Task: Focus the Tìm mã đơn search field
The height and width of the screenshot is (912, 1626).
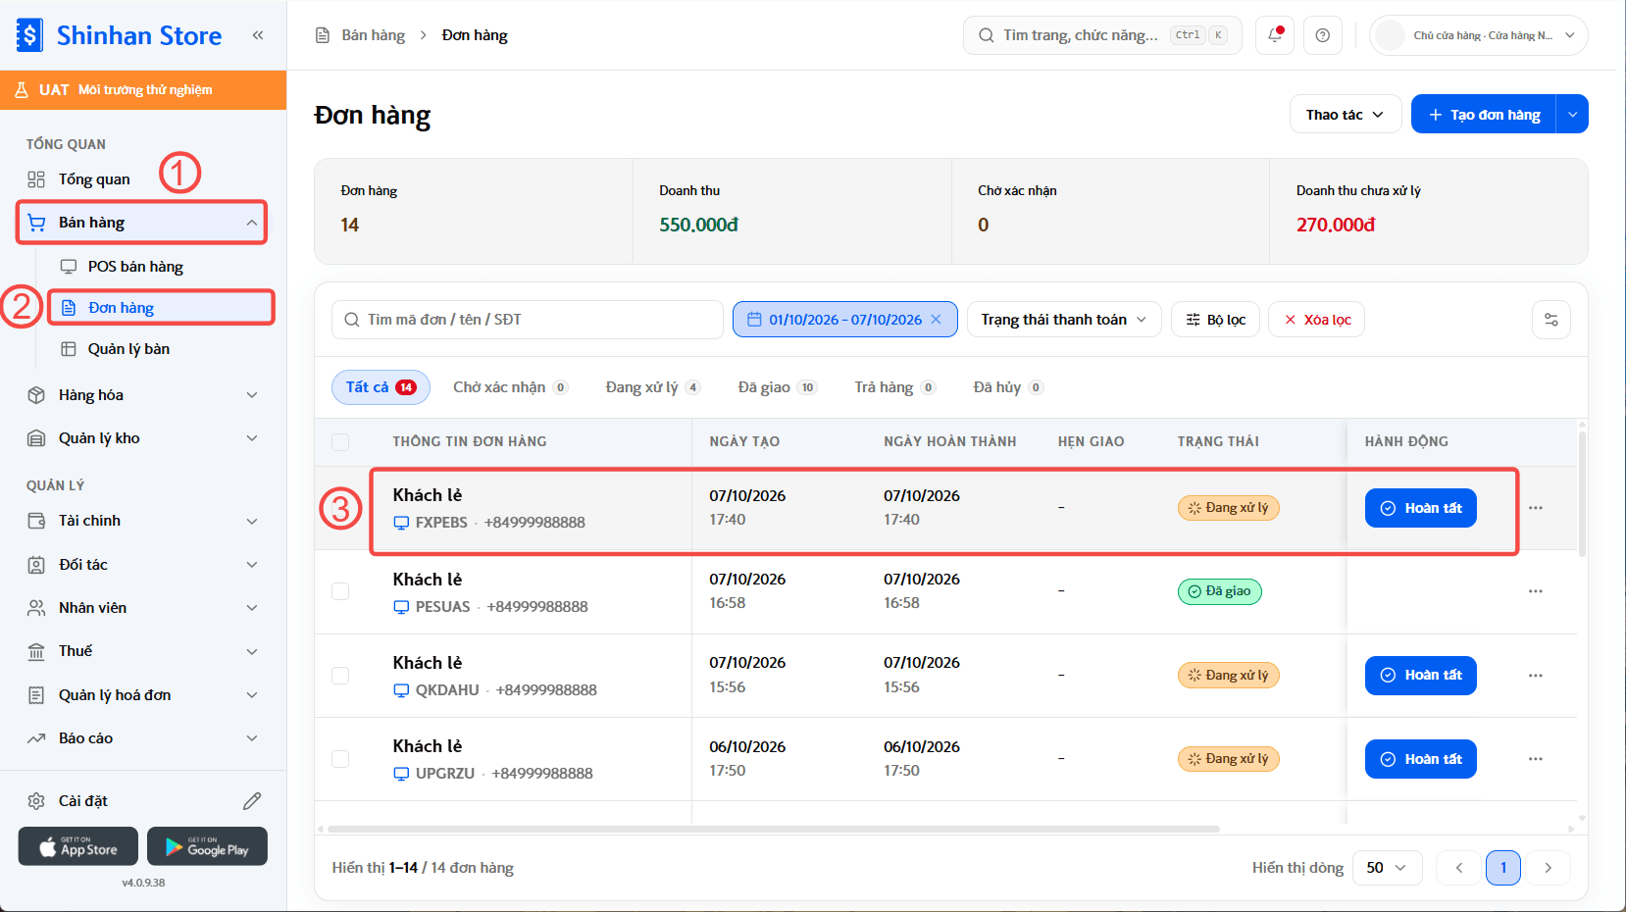Action: (x=528, y=320)
